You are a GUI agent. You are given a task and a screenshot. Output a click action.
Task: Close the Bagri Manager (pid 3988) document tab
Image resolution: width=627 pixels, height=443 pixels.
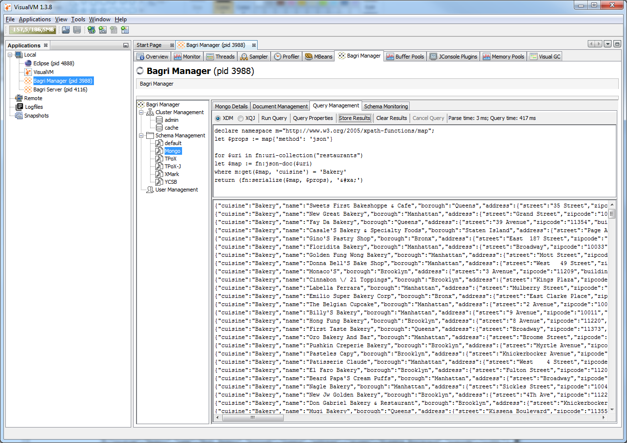(254, 45)
